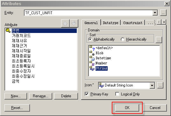Switch to the Constraint tab
Image resolution: width=171 pixels, height=116 pixels.
tap(133, 23)
